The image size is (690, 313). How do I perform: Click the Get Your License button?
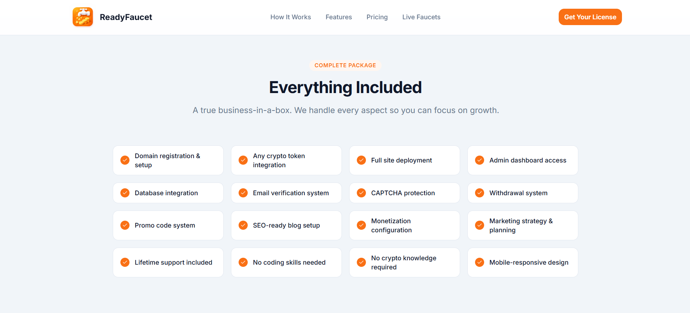(x=590, y=17)
